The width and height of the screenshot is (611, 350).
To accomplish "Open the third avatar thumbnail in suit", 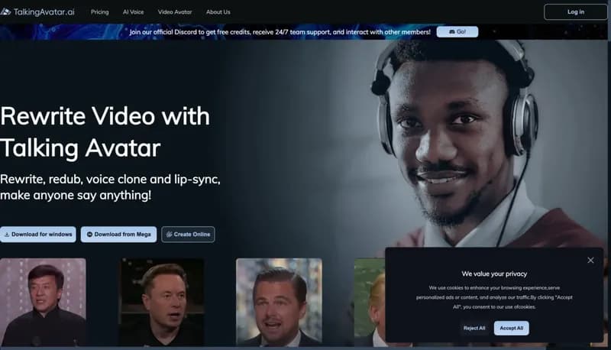I will pyautogui.click(x=279, y=302).
